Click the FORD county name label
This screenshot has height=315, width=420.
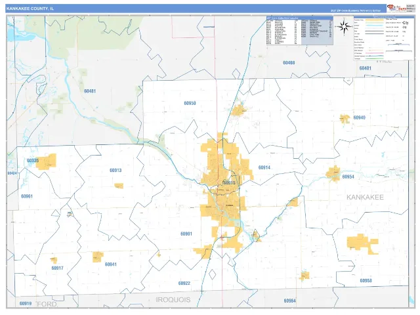coord(47,304)
